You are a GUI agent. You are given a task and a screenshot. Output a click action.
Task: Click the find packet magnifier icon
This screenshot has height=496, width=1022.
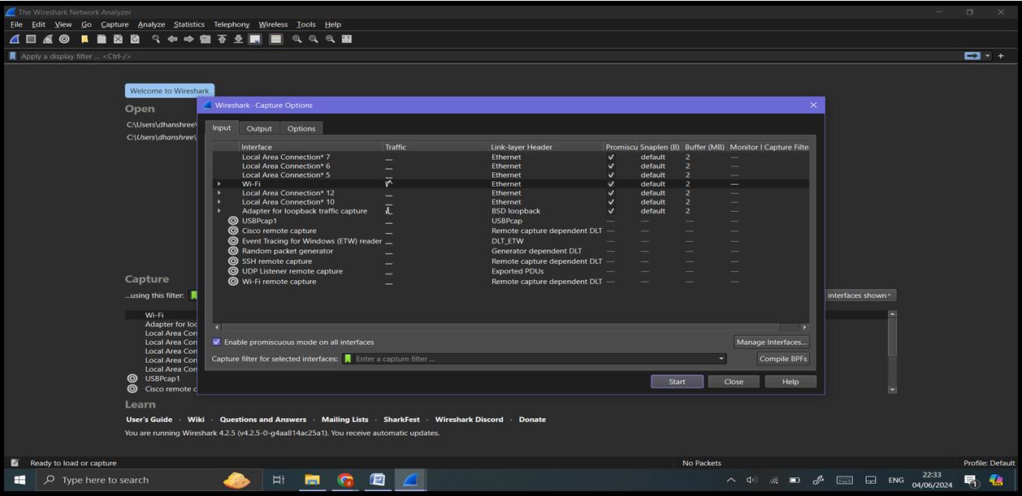click(157, 38)
